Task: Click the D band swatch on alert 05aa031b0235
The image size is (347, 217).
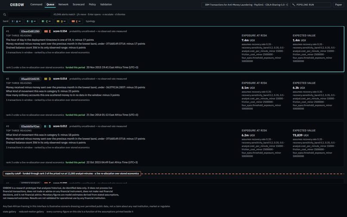Action: [x=46, y=79]
